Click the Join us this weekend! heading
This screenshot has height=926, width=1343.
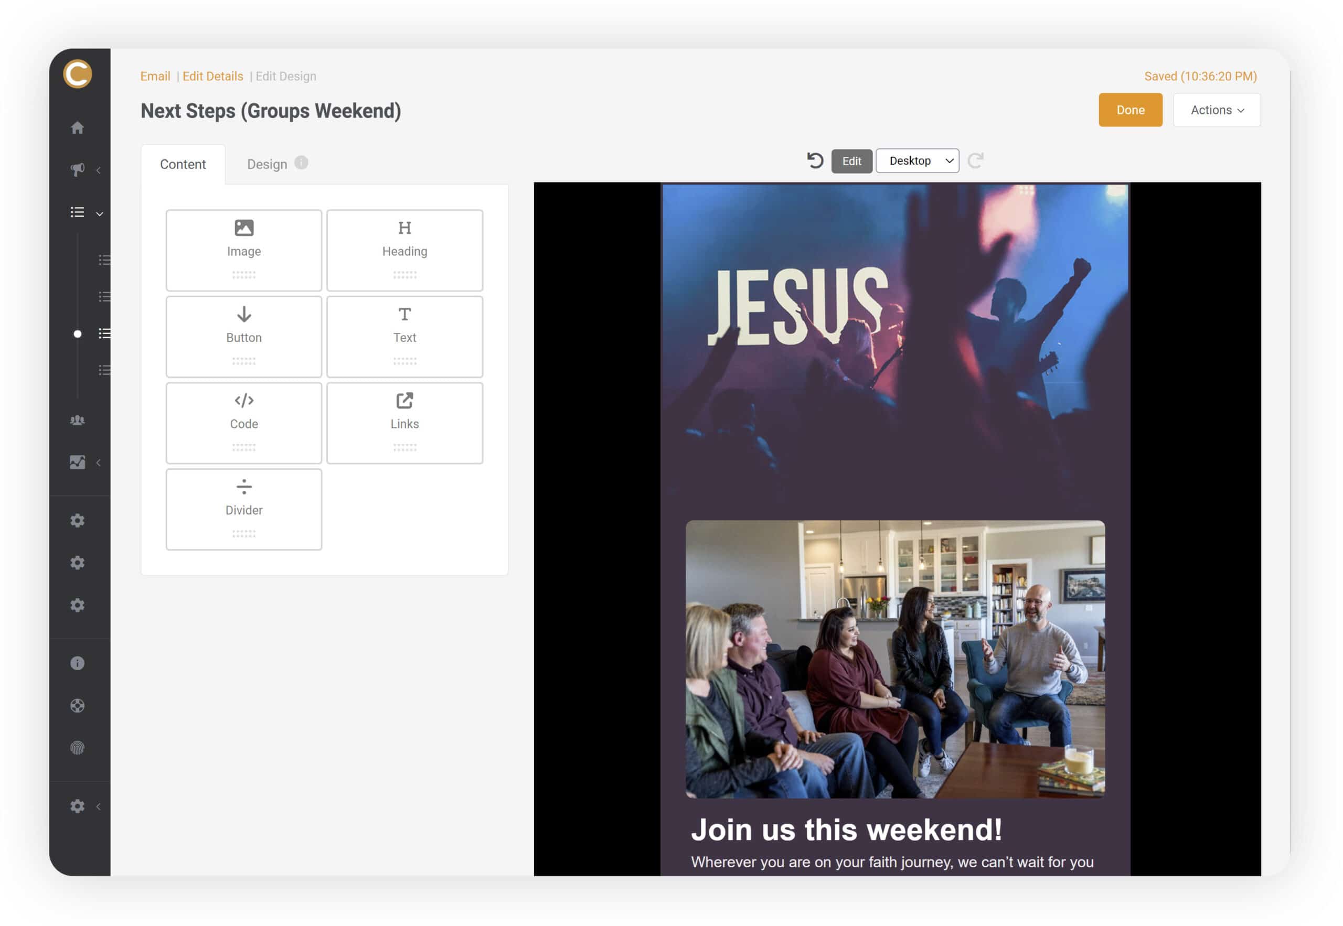tap(847, 830)
